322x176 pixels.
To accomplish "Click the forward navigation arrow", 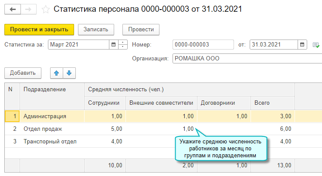I will [28, 9].
